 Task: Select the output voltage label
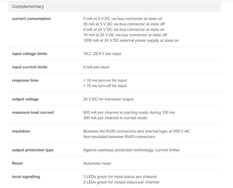click(x=25, y=99)
